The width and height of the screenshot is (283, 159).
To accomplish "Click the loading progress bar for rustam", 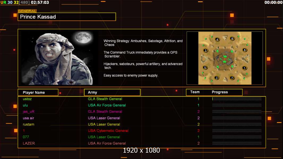I will click(237, 124).
